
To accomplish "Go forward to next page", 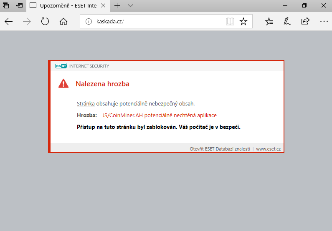I will pos(27,21).
